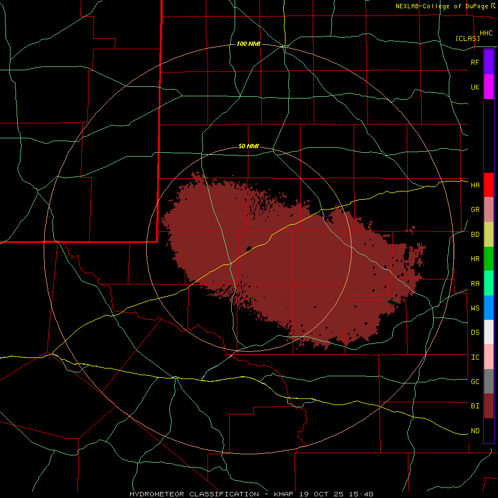This screenshot has height=498, width=498.
Task: Click the ND legend label
Action: [x=475, y=431]
